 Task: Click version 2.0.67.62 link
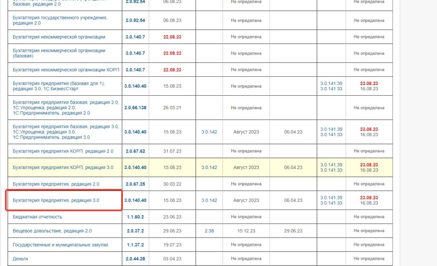pos(135,151)
